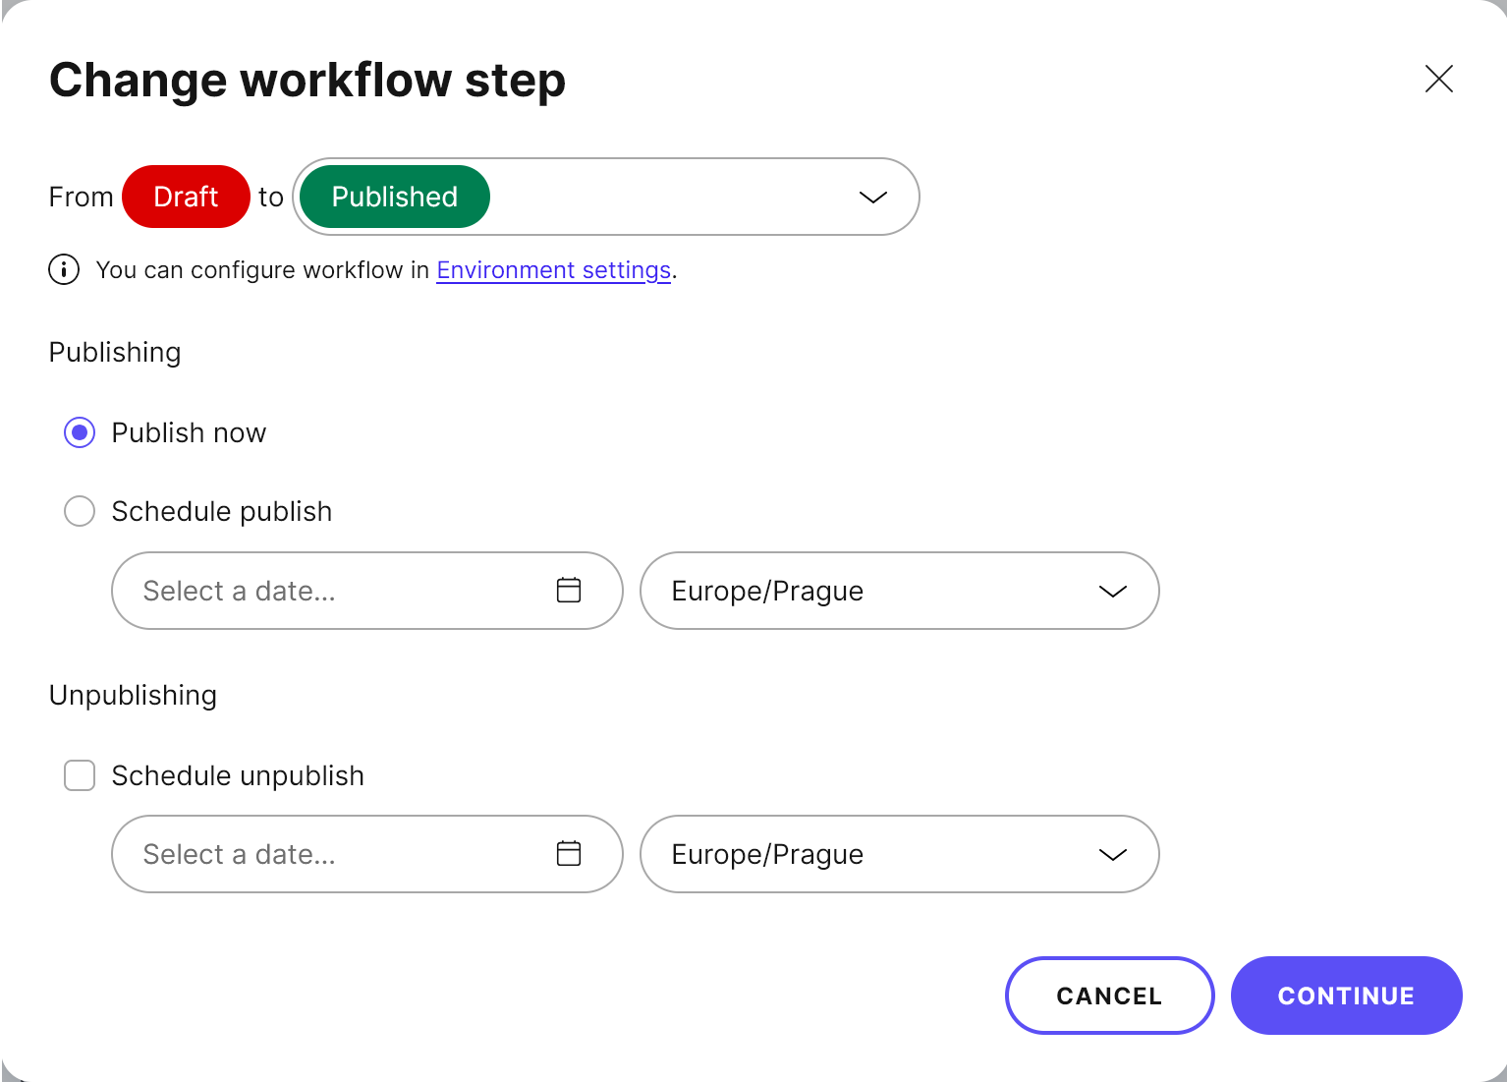This screenshot has height=1082, width=1507.
Task: Click the green Published status badge
Action: 393,197
